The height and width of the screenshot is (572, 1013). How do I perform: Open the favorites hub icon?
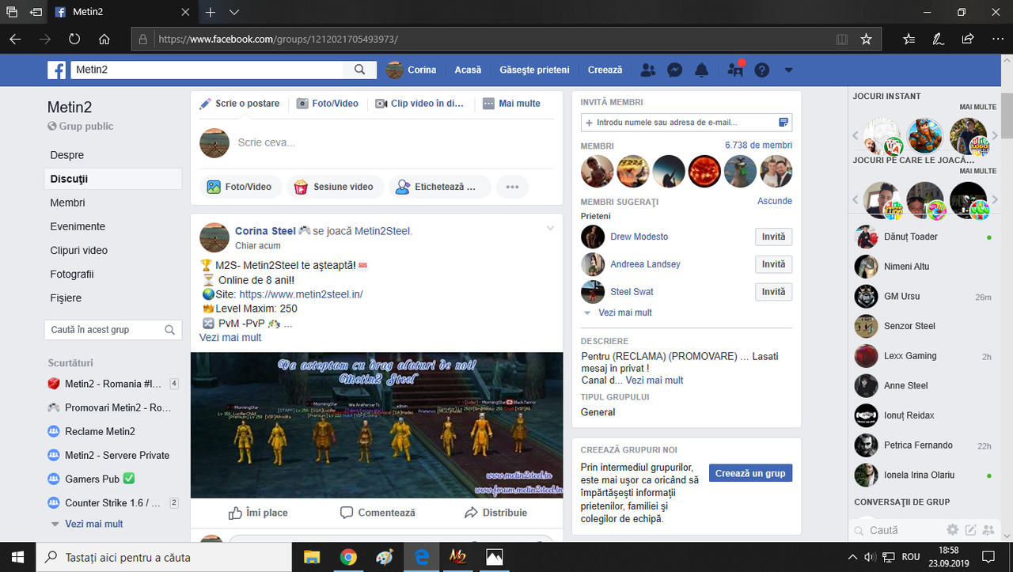click(x=909, y=39)
